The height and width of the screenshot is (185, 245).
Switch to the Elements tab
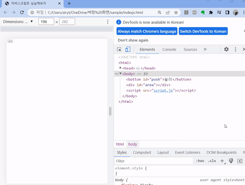click(147, 49)
